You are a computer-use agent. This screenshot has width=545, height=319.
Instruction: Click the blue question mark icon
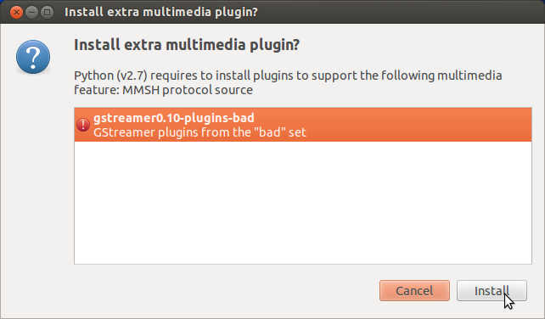click(x=33, y=57)
